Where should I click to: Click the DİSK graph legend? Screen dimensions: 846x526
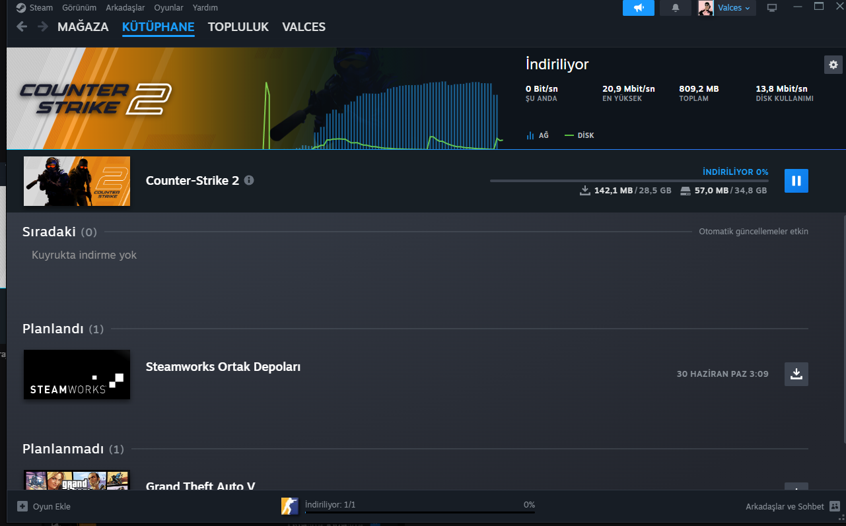580,135
